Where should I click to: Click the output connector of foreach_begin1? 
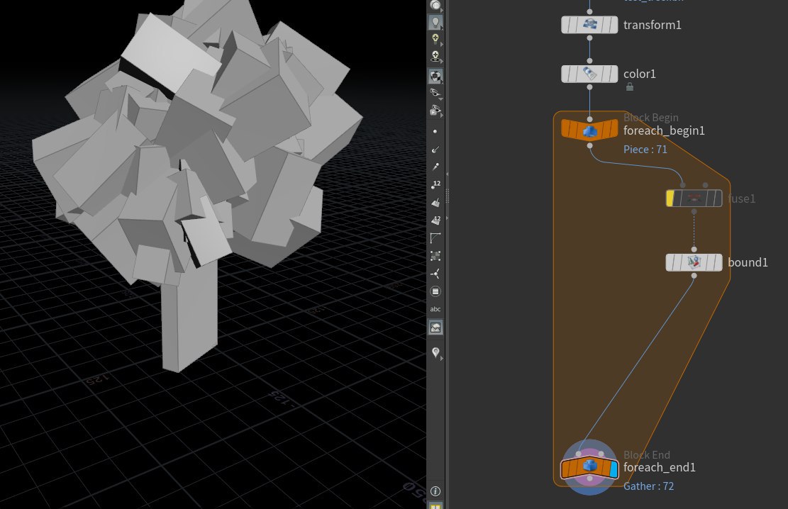tap(589, 146)
